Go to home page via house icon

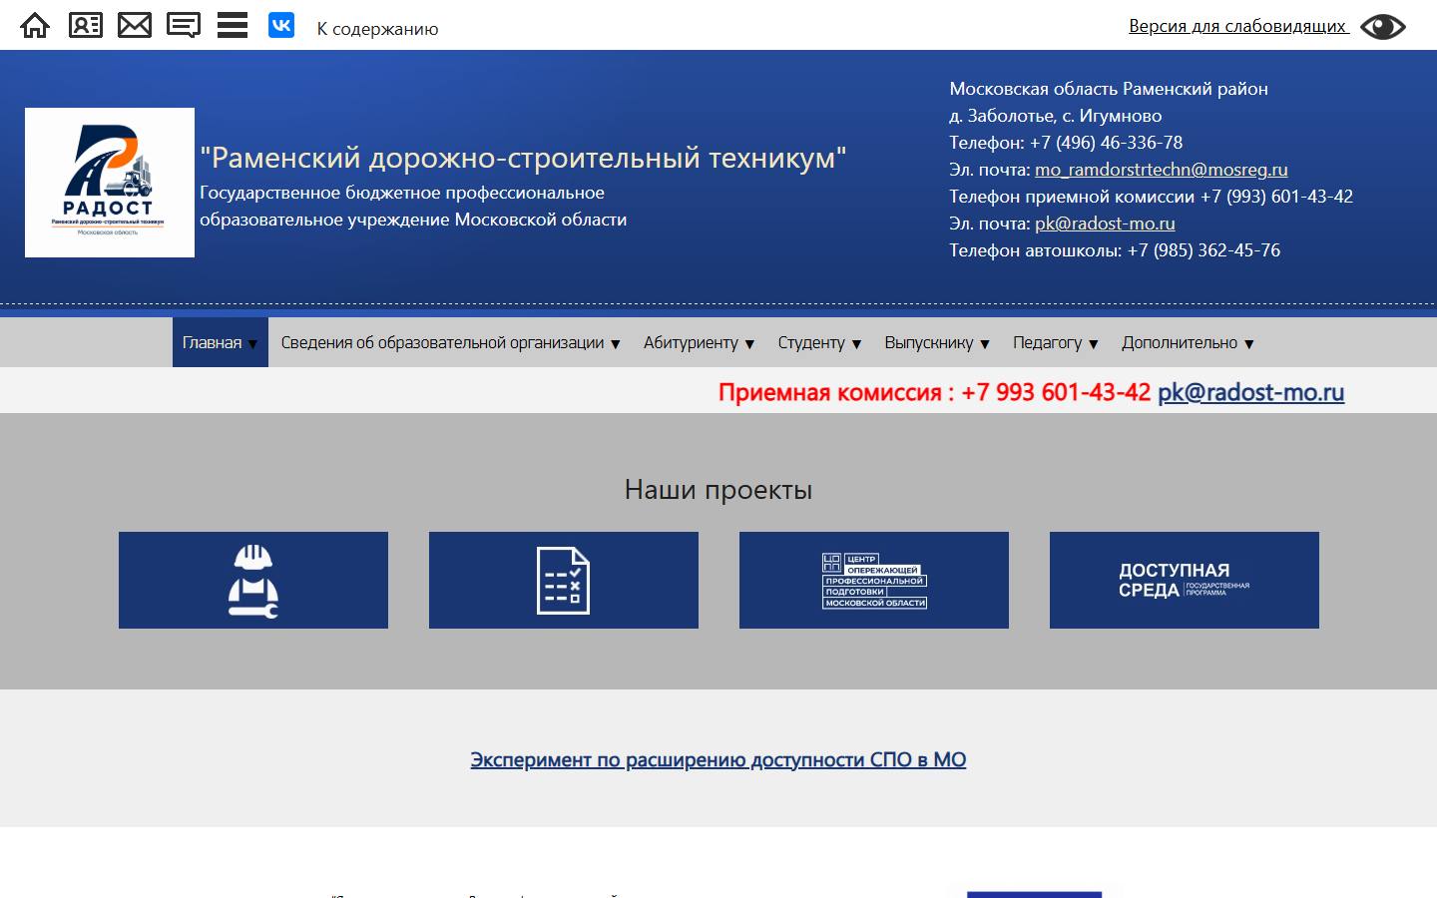(35, 25)
